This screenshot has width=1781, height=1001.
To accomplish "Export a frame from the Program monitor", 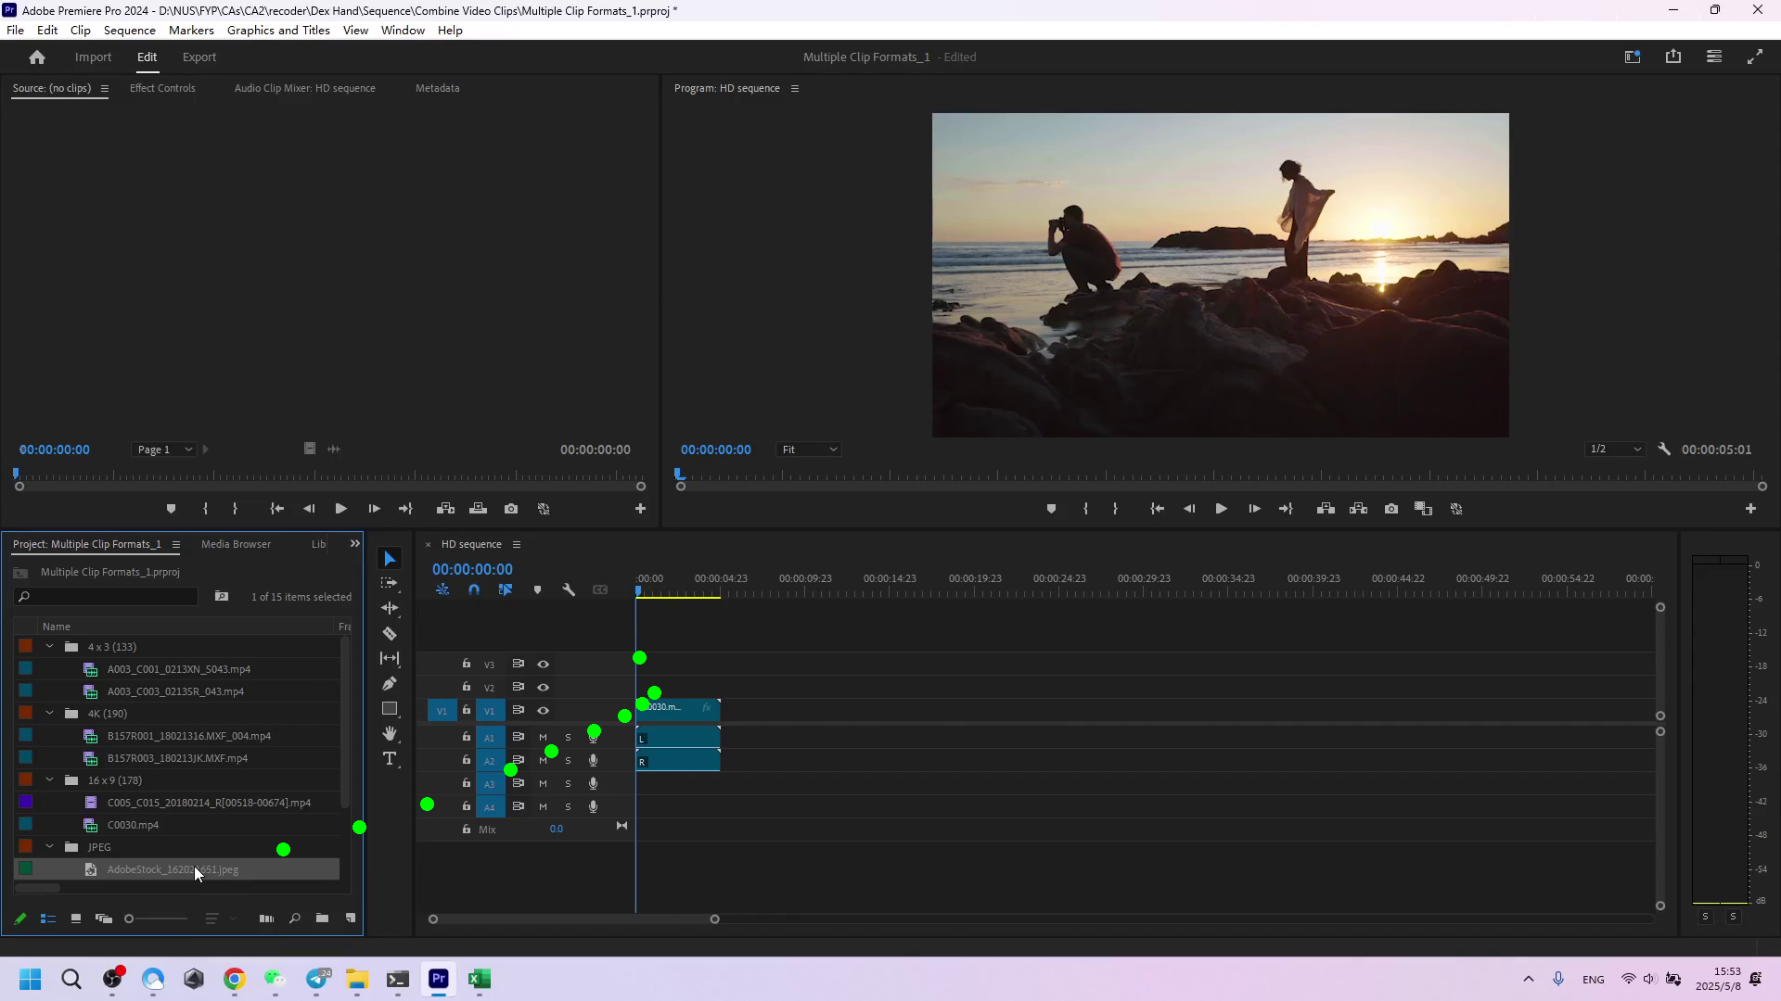I will click(x=1390, y=509).
